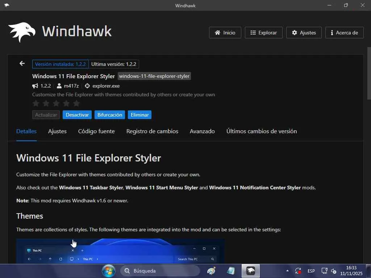Viewport: 371px width, 278px height.
Task: Switch to the Detalles tab
Action: [x=26, y=131]
